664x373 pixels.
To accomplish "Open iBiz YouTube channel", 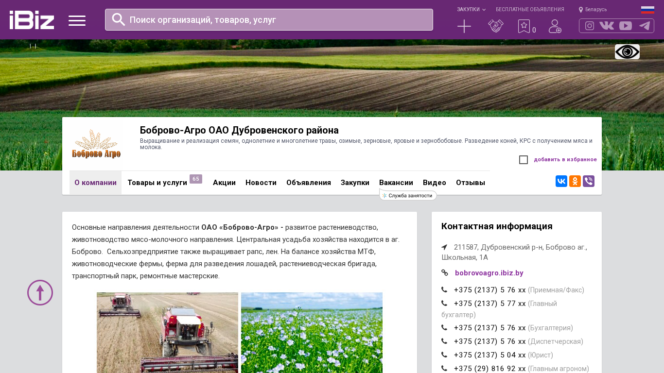I will pyautogui.click(x=626, y=26).
